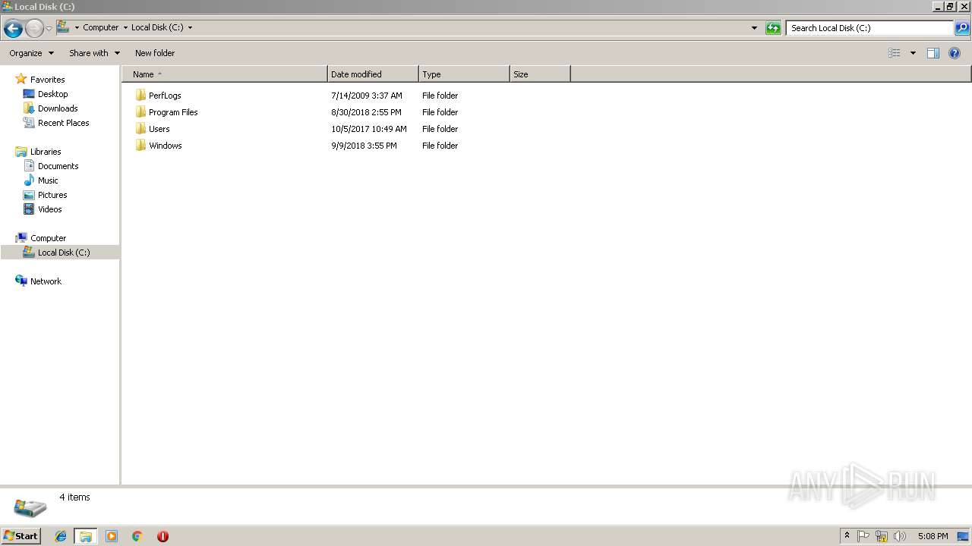Select the Windows folder icon
The image size is (972, 546).
pyautogui.click(x=140, y=146)
